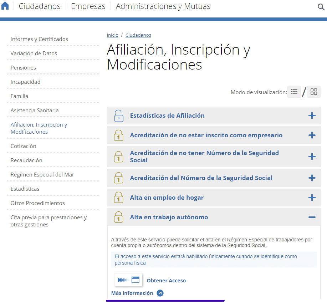This screenshot has width=327, height=302.
Task: Click the Obtener Acceso link text
Action: click(166, 281)
